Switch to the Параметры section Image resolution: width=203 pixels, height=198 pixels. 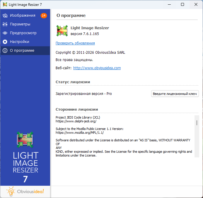tap(20, 24)
